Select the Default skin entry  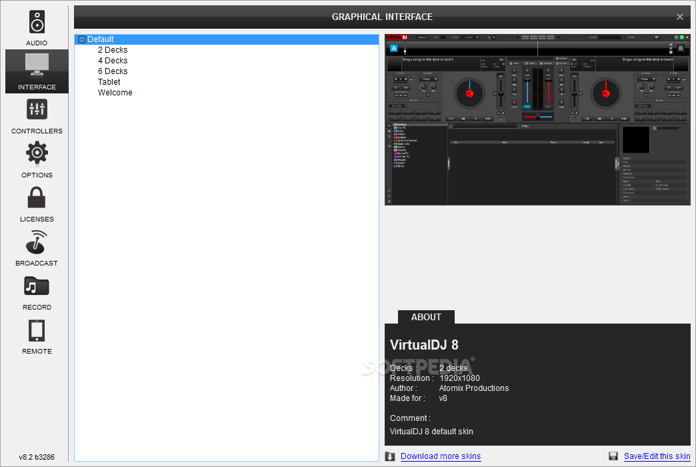[227, 39]
